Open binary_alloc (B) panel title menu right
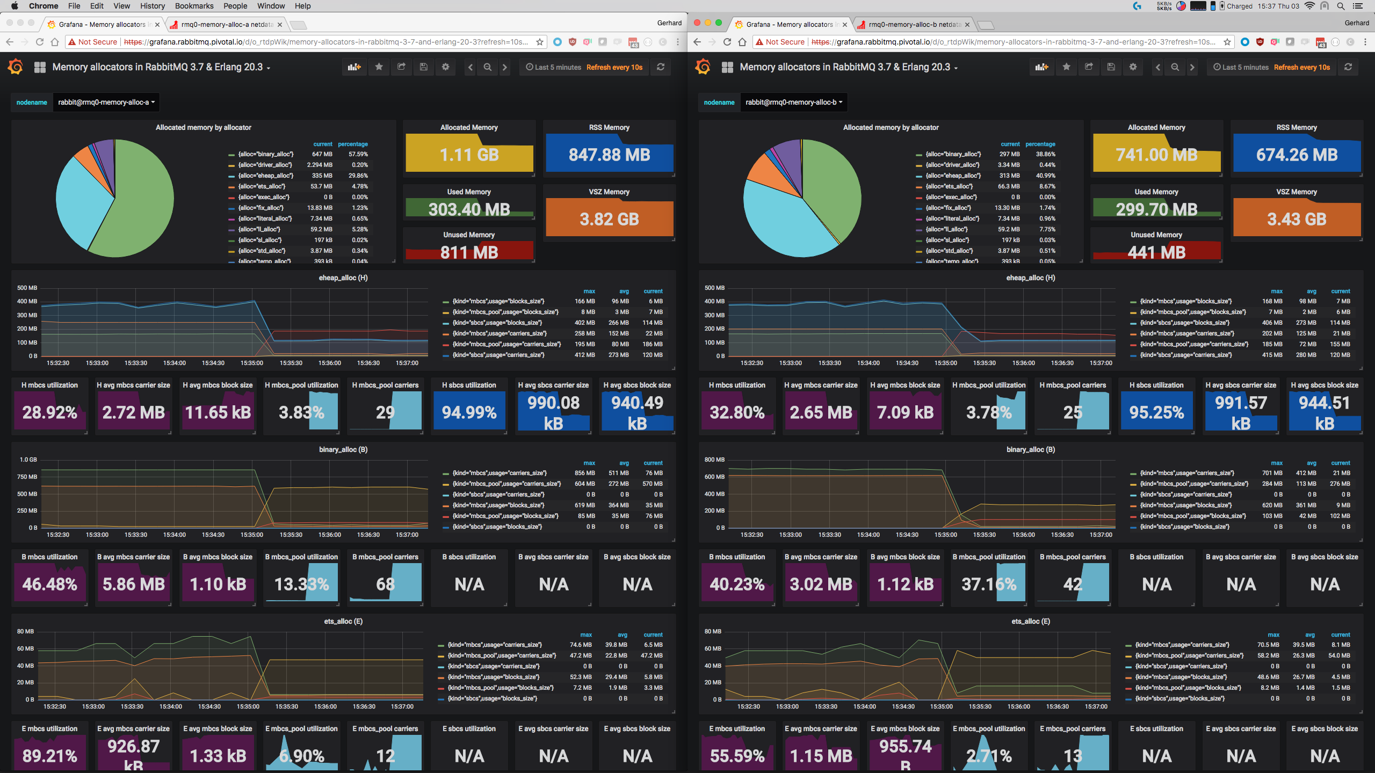 click(1031, 449)
